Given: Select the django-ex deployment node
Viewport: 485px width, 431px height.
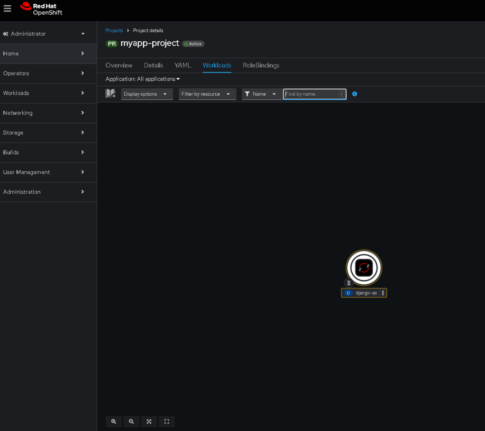Looking at the screenshot, I should [x=364, y=268].
